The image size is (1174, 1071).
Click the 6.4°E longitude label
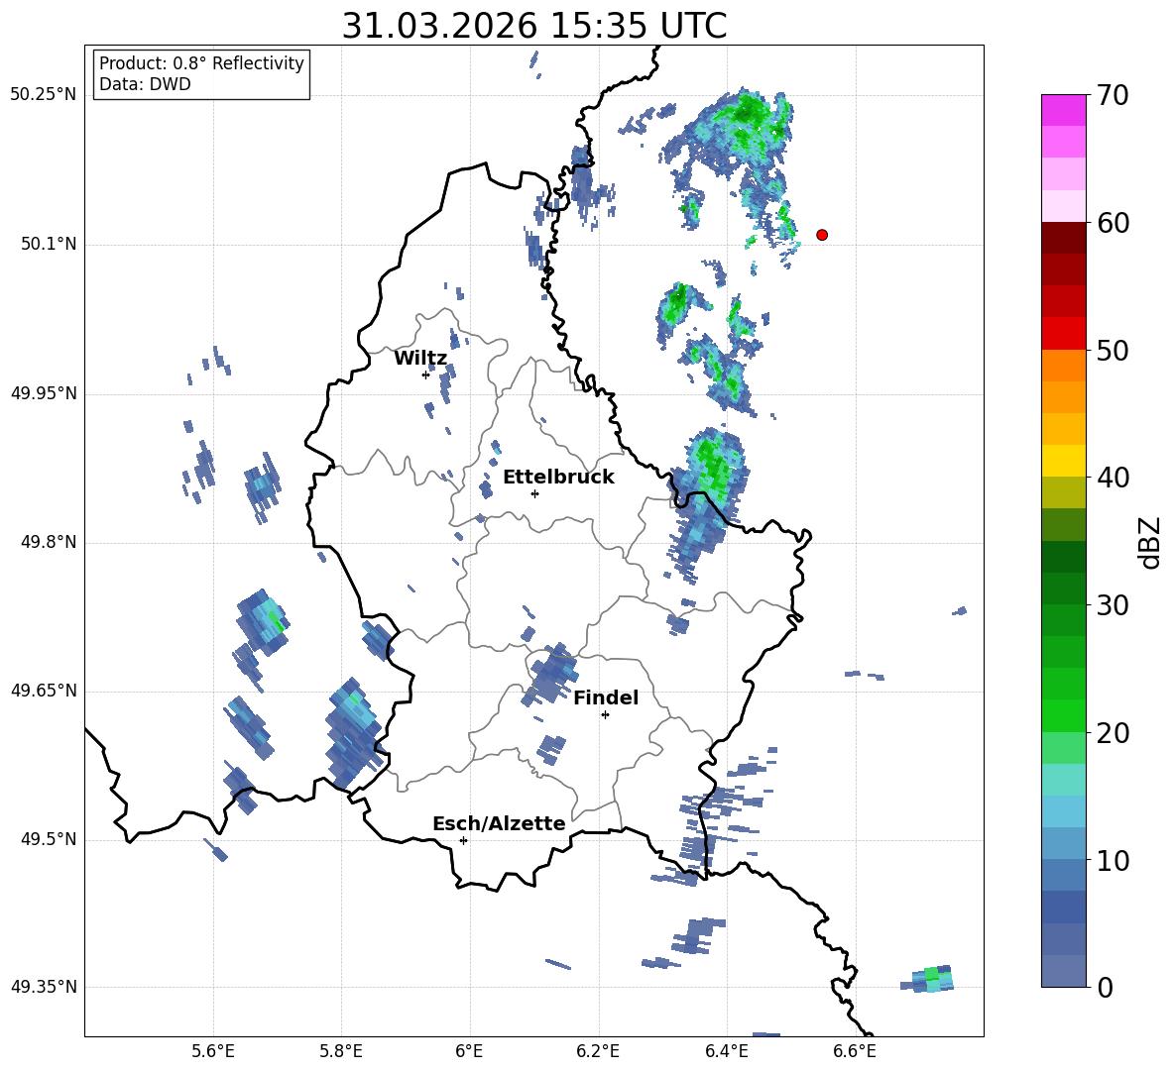pos(726,1052)
